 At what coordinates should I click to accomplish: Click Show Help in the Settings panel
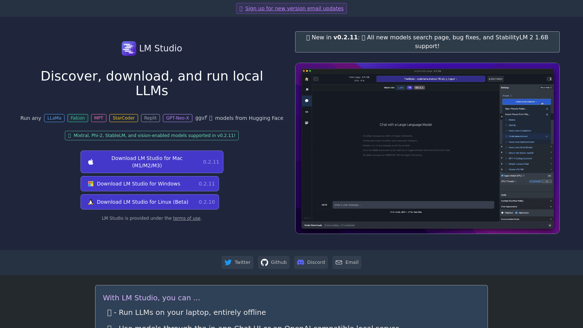[x=546, y=87]
